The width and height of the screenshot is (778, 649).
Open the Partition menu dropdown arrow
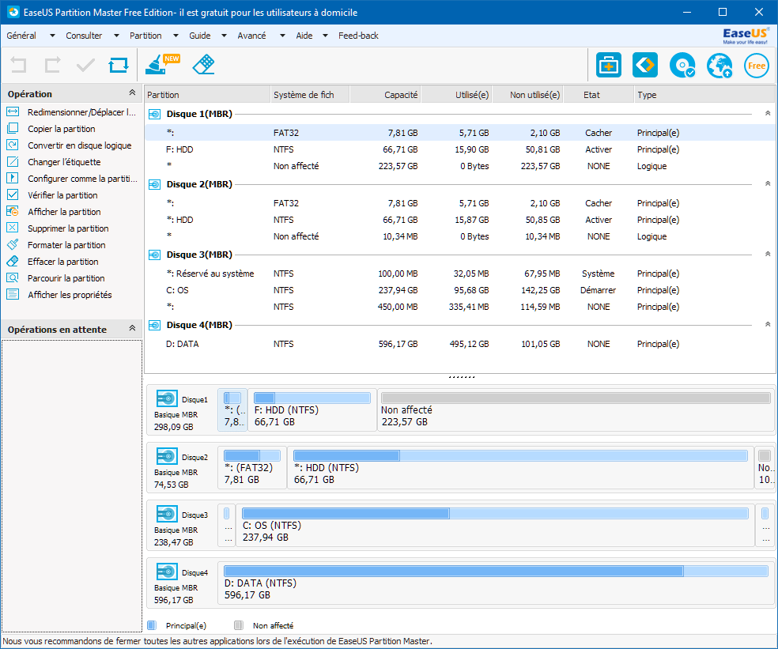pos(176,36)
